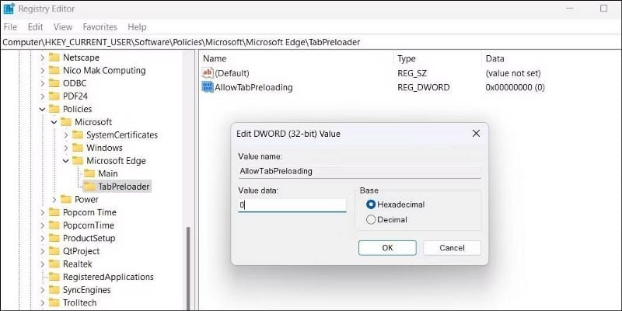Click the SyncEngines folder icon
622x311 pixels.
point(54,289)
